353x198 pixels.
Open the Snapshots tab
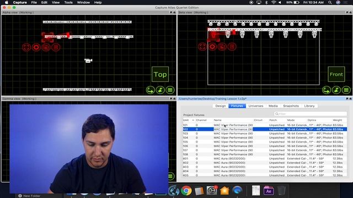(291, 106)
